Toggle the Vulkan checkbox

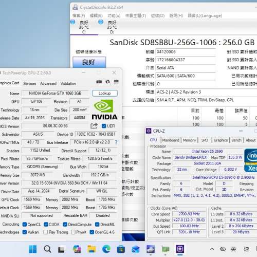click(x=25, y=232)
